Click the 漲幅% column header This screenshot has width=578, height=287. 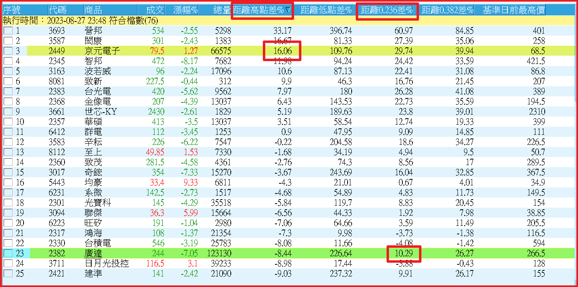(x=185, y=11)
